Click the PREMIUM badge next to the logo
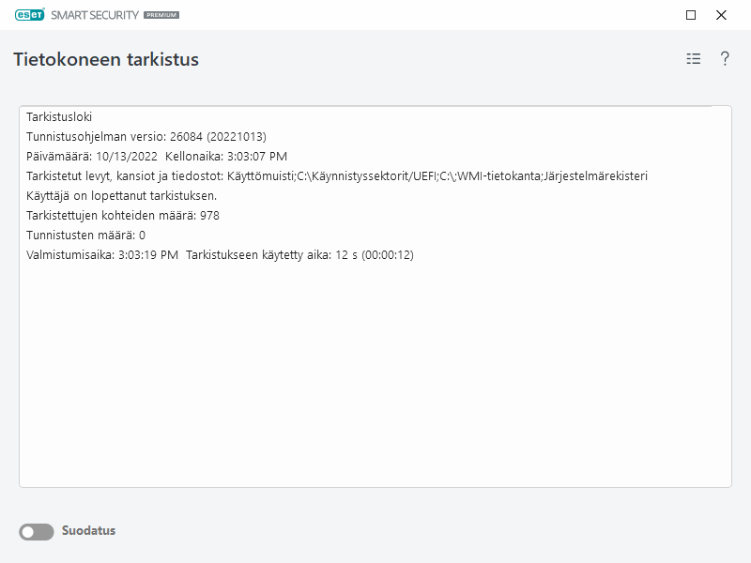This screenshot has width=751, height=563. [x=162, y=15]
